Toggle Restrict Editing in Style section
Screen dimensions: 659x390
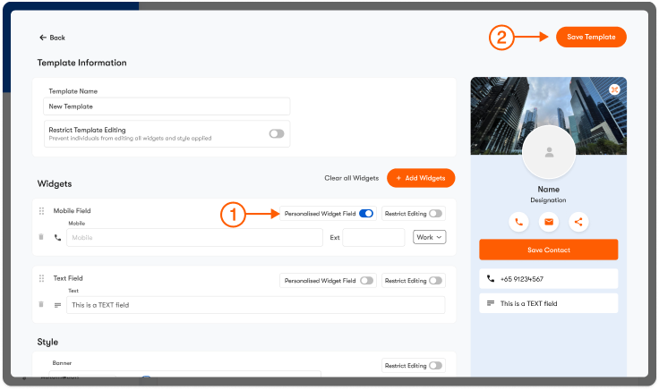click(436, 365)
